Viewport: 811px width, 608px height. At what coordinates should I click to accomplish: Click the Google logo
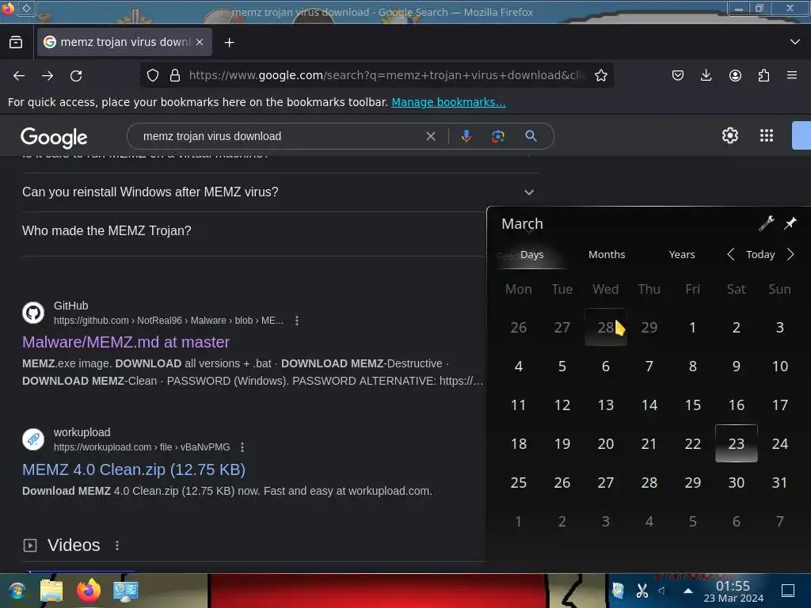(x=54, y=137)
